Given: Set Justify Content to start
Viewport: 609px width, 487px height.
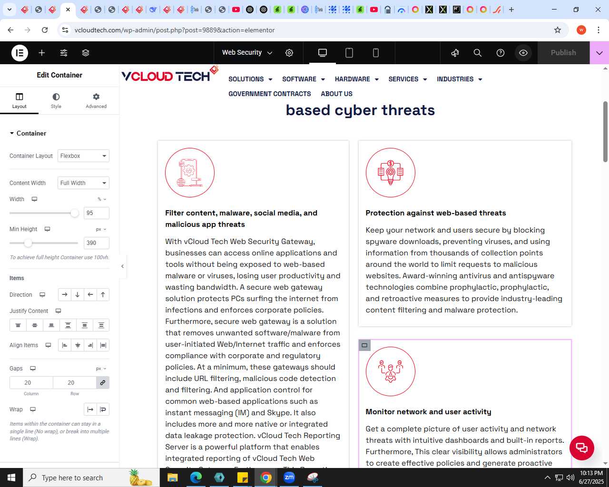Looking at the screenshot, I should tap(18, 325).
